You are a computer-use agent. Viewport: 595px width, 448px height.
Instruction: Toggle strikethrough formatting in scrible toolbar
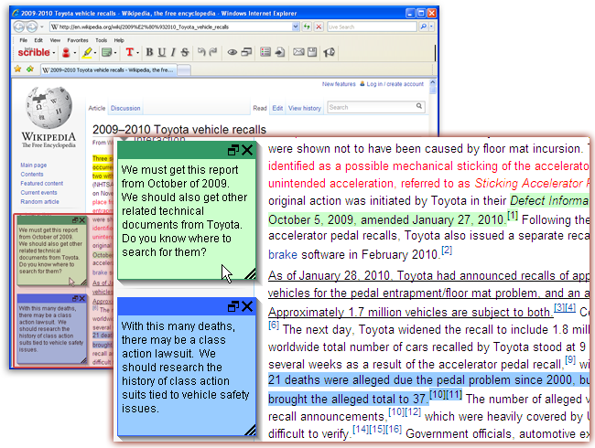(x=185, y=52)
